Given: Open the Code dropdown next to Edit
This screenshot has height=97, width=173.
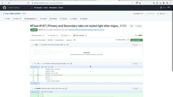Looking at the screenshot, I should click(x=139, y=26).
